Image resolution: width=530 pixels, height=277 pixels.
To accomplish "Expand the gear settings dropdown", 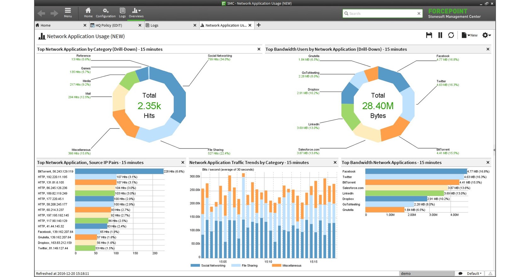I will pos(486,35).
